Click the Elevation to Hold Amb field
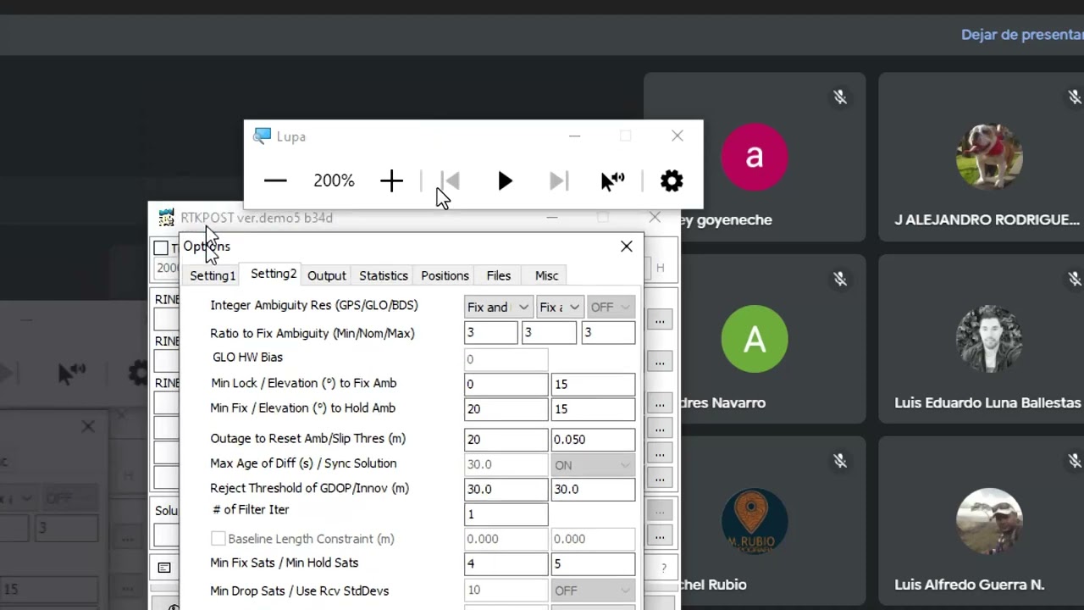The image size is (1084, 610). click(x=593, y=409)
